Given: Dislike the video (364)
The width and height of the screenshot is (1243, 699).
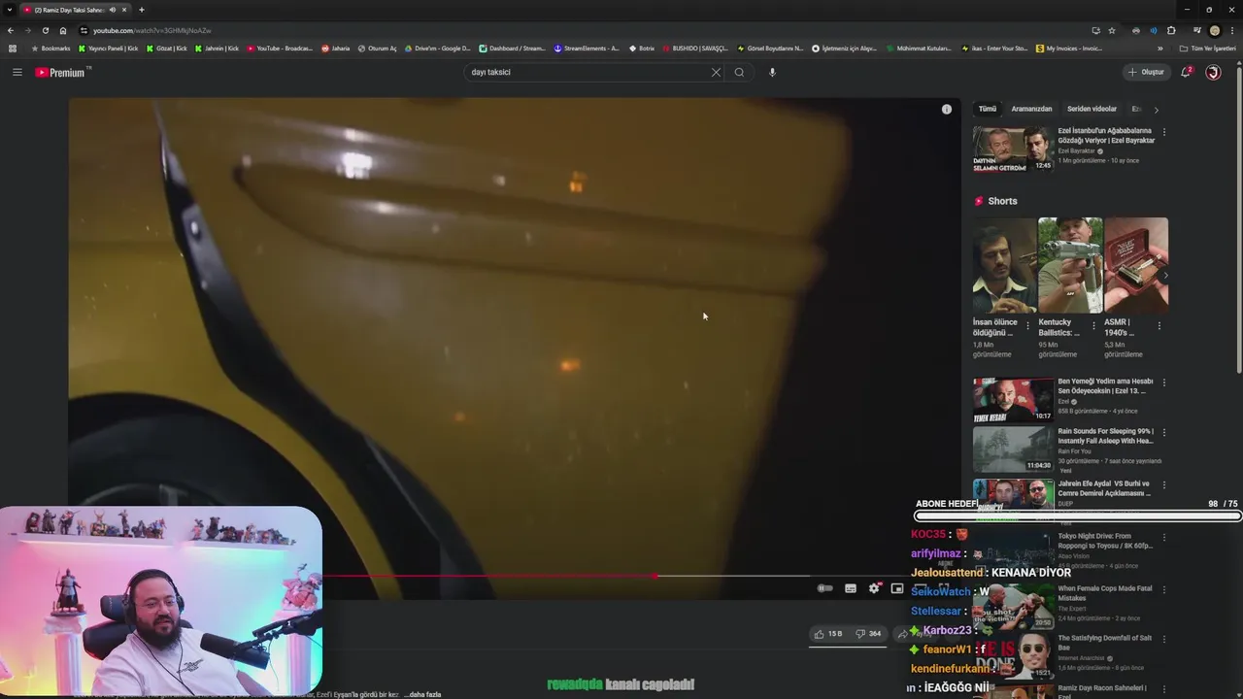Looking at the screenshot, I should tap(868, 634).
